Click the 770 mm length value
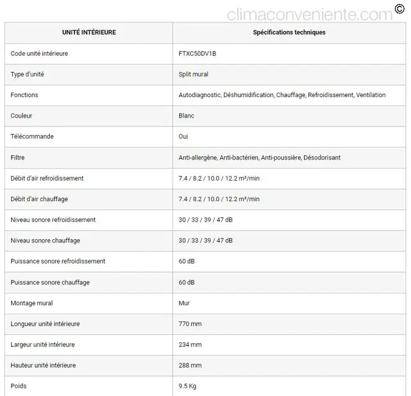Viewport: 411px width, 396px height. point(190,324)
